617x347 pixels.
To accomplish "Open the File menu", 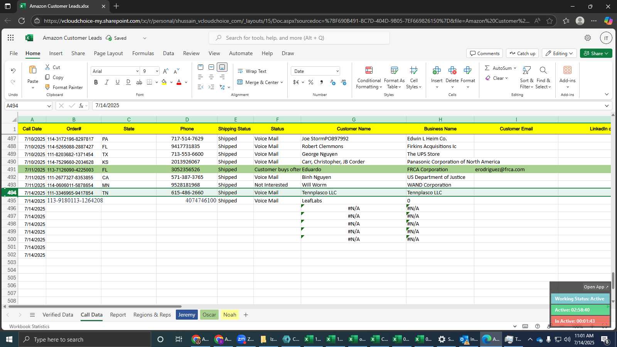I will (x=13, y=53).
